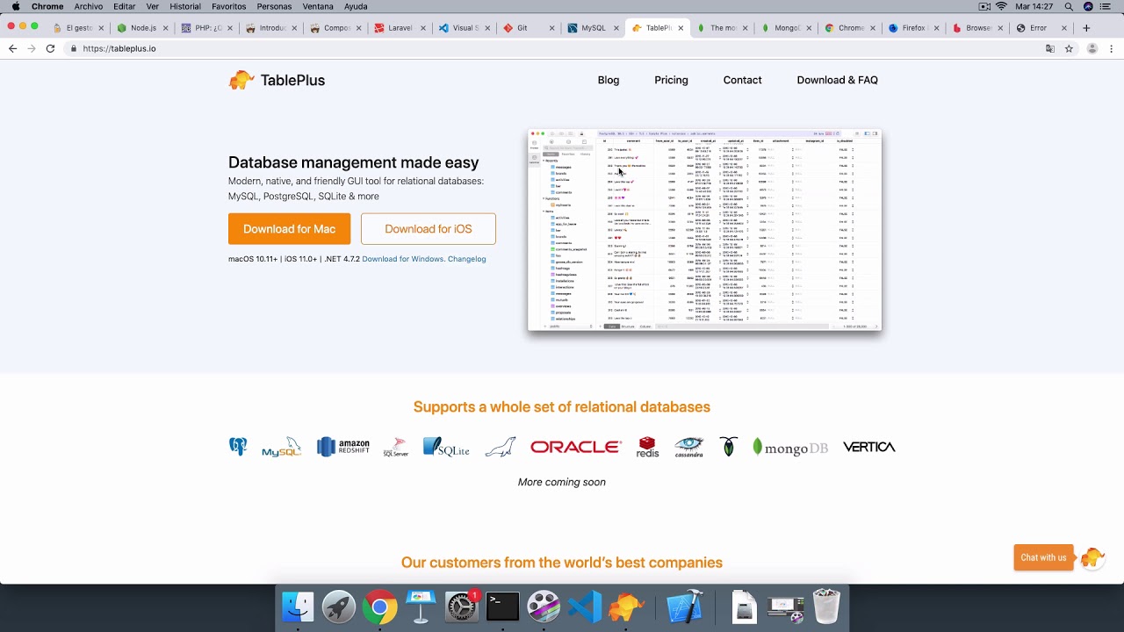Click the Redis logo
The image size is (1124, 632).
coord(648,447)
